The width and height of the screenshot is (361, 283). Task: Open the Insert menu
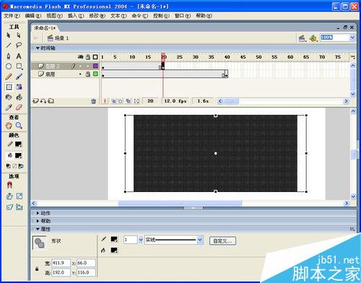click(76, 16)
